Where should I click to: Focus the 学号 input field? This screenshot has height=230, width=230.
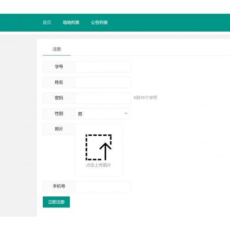click(103, 67)
